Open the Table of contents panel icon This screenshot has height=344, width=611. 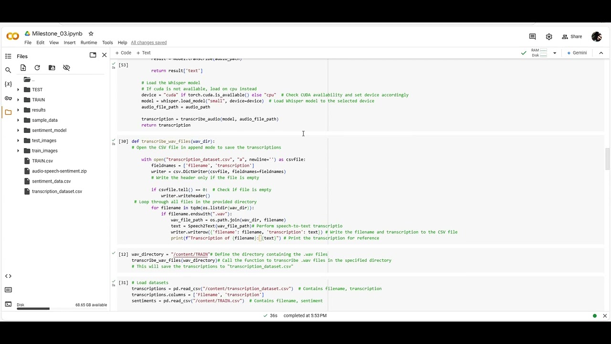[x=8, y=56]
